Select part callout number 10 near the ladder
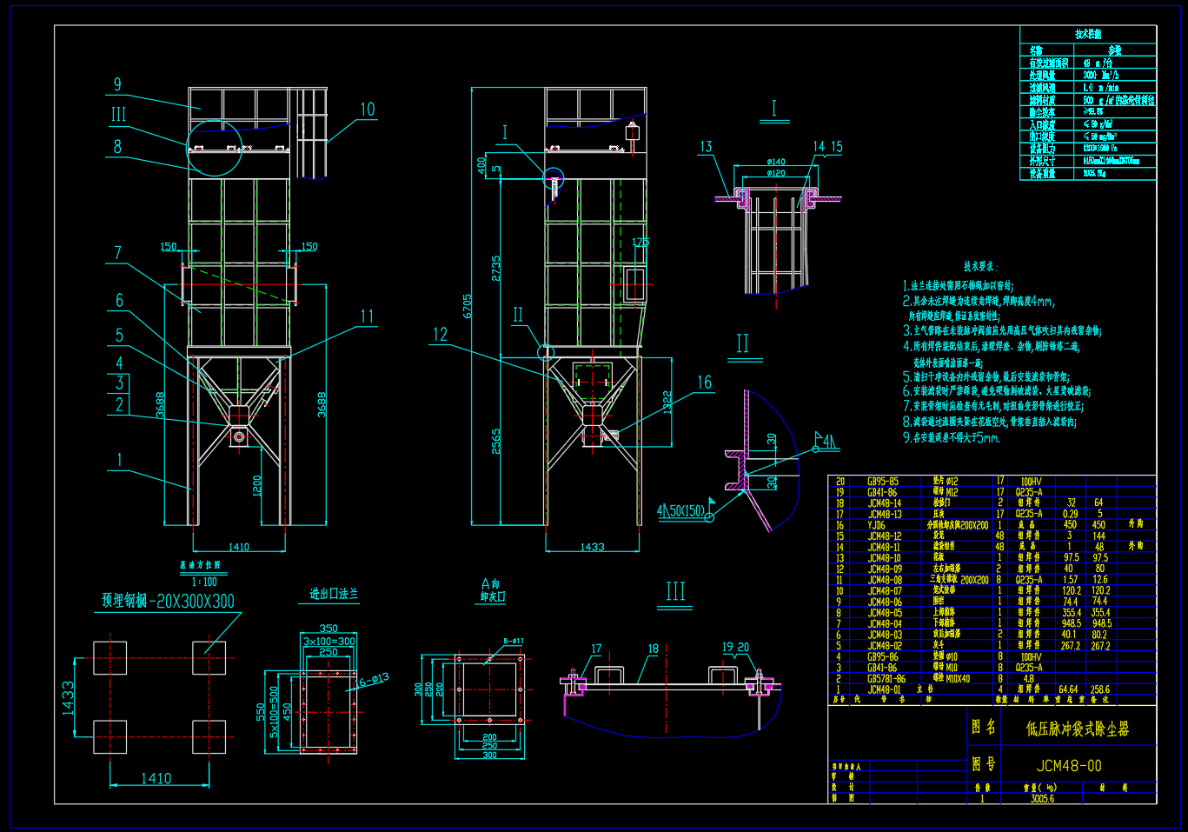This screenshot has height=832, width=1188. (368, 109)
